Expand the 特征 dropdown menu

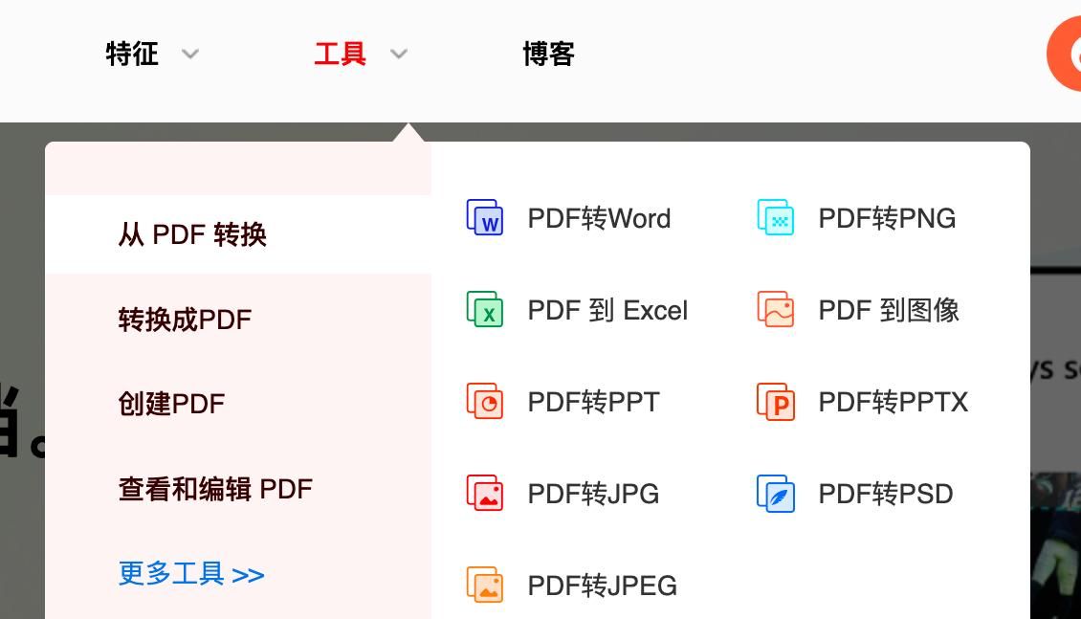click(x=132, y=55)
